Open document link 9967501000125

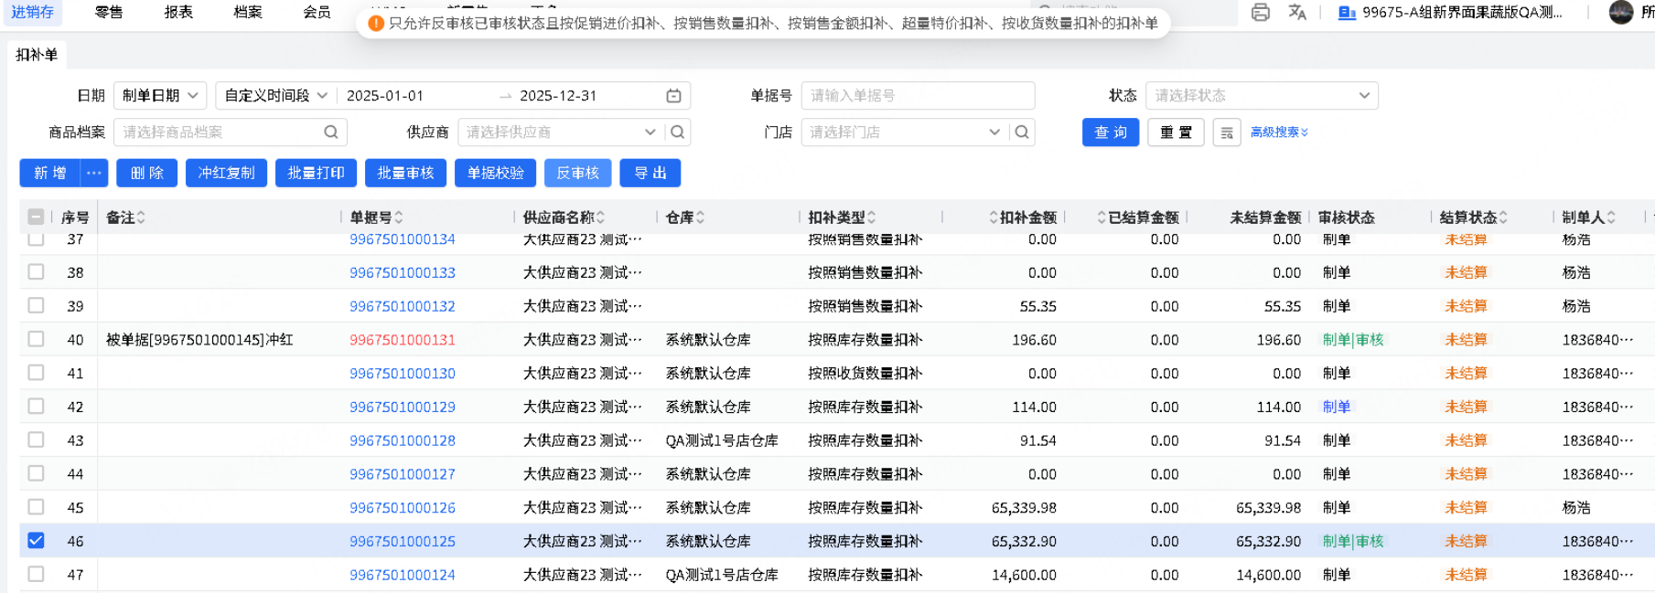pos(403,541)
